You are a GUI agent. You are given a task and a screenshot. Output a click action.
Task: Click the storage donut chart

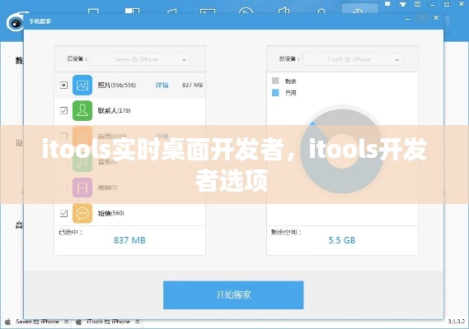[x=343, y=151]
